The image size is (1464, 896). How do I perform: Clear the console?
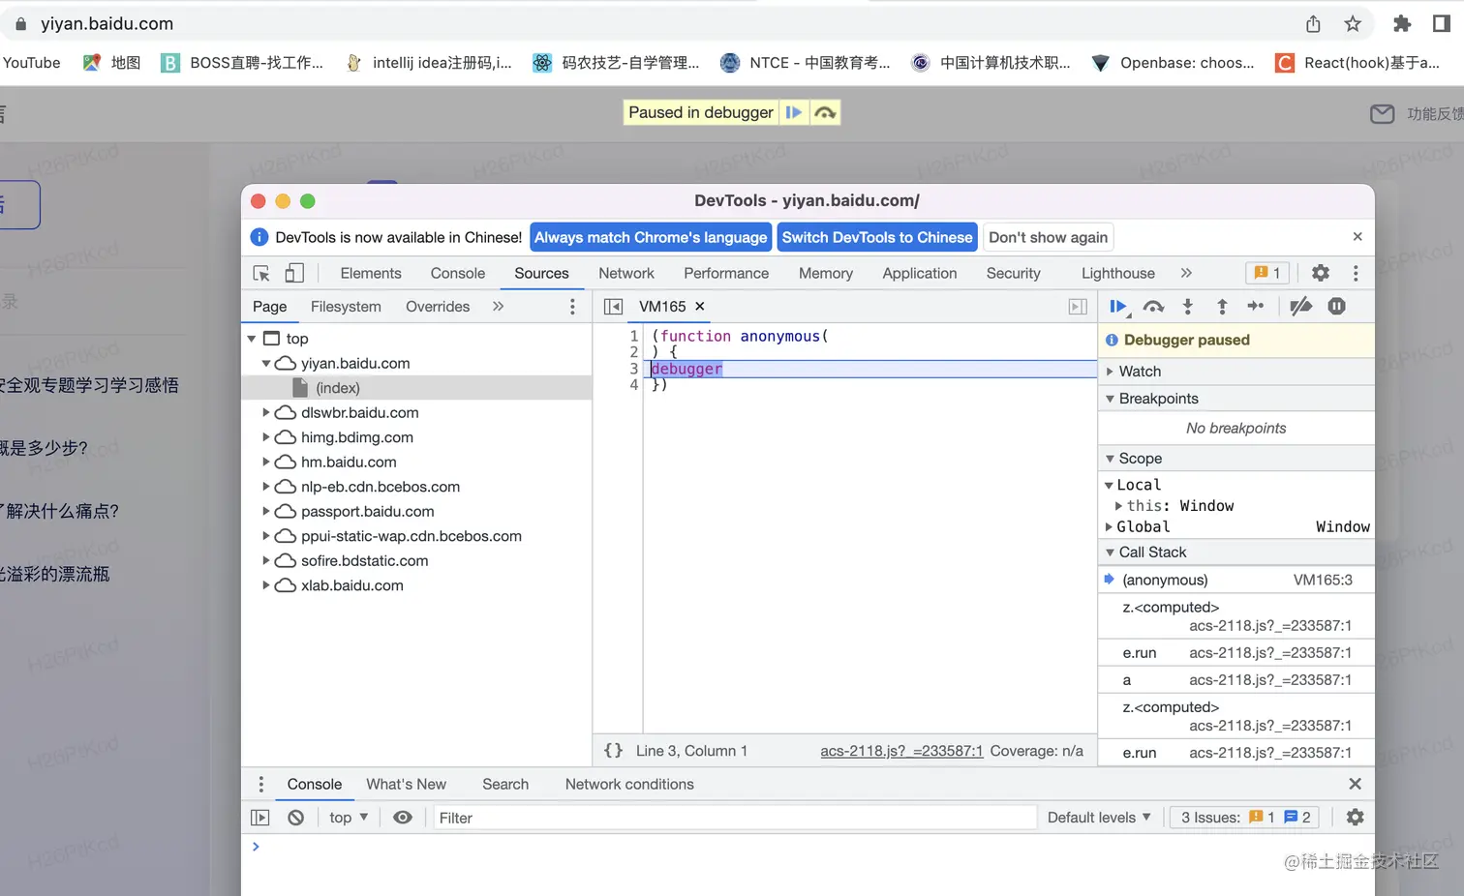point(296,818)
